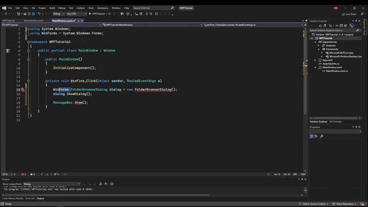Image resolution: width=368 pixels, height=207 pixels.
Task: Click the Home icon in Solution Explorer toolbar
Action: click(320, 25)
